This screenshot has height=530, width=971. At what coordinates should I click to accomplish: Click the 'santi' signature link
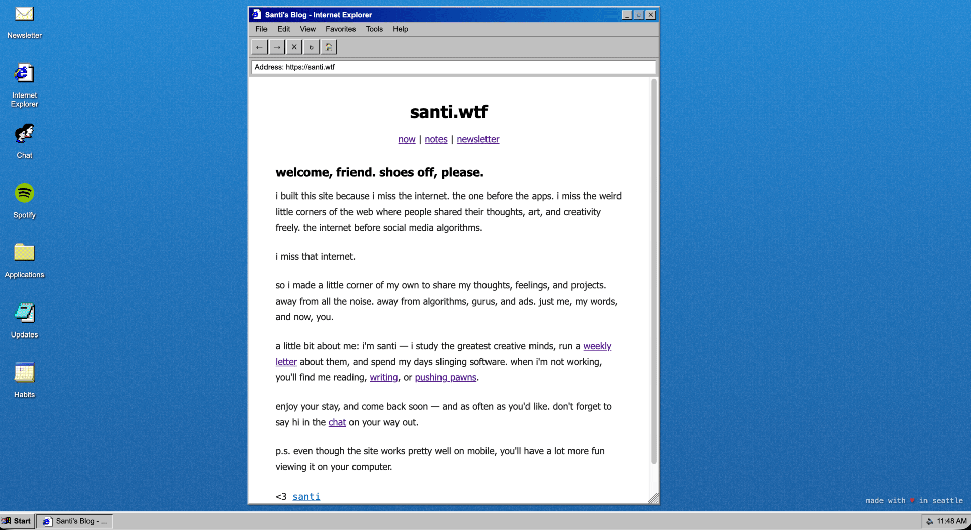click(x=306, y=497)
